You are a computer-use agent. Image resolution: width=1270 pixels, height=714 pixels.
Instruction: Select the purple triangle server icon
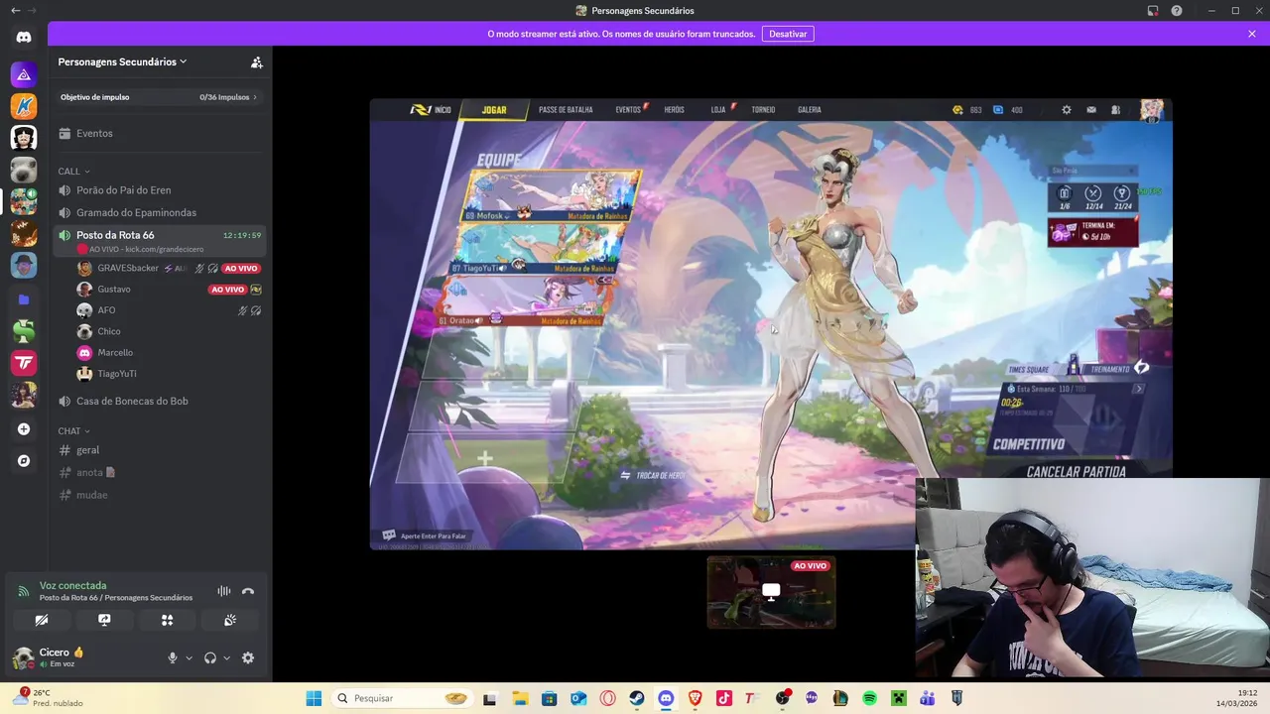[x=24, y=74]
